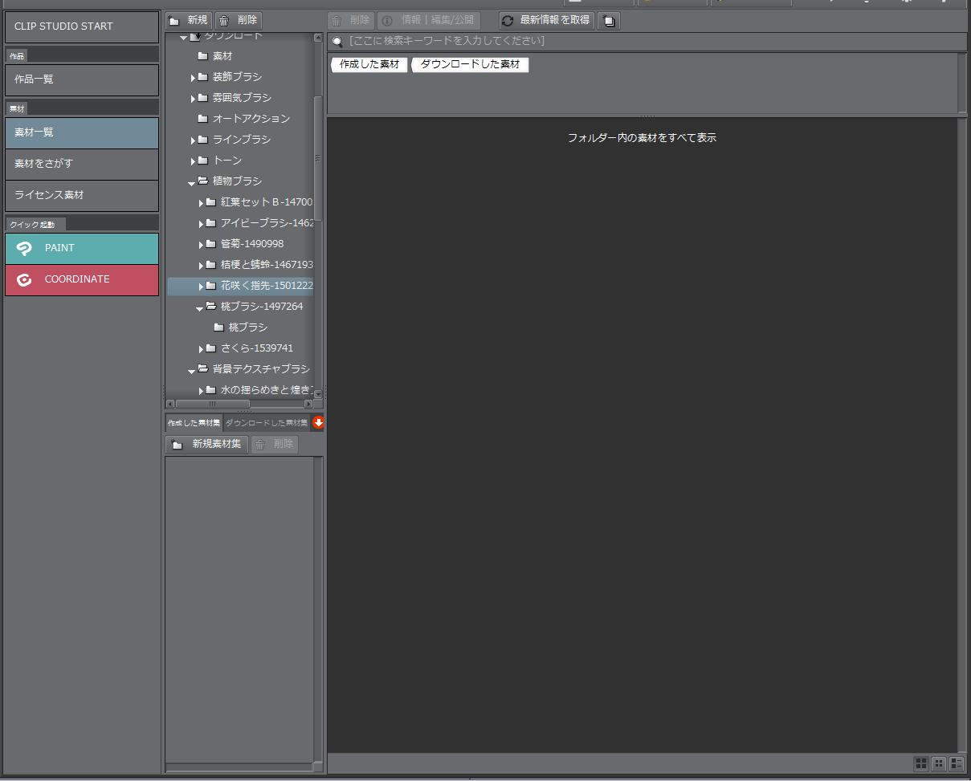This screenshot has height=781, width=971.
Task: Expand the 花咲く指先 folder
Action: click(202, 287)
